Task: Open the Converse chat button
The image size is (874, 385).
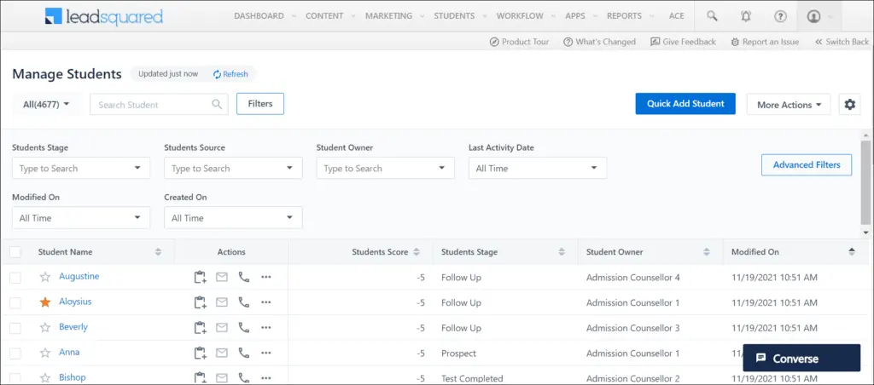Action: (801, 359)
